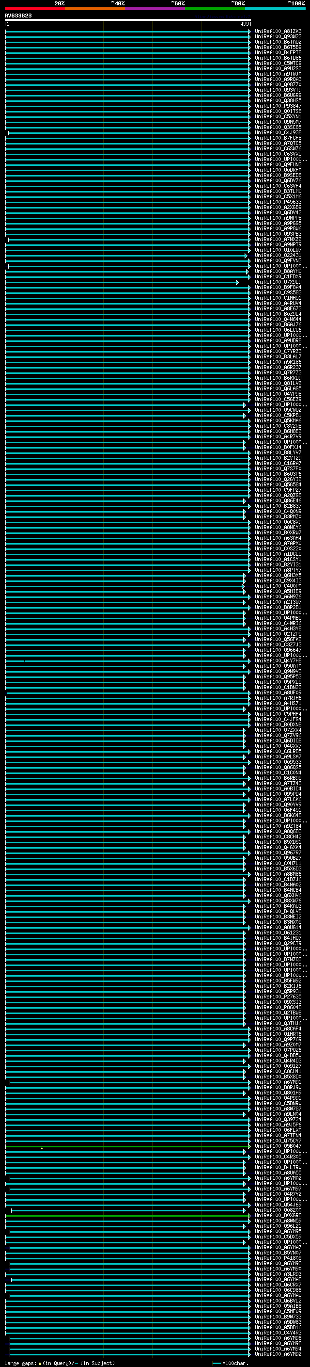Select the UniRef100_A6SAH4 label
The image size is (310, 1367).
coord(278,539)
